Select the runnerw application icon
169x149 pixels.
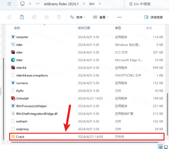(13, 83)
